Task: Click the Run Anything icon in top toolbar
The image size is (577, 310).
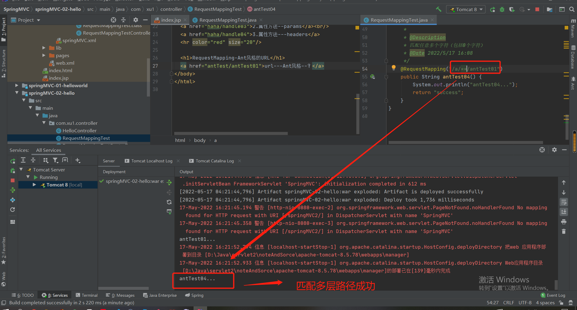Action: (562, 10)
